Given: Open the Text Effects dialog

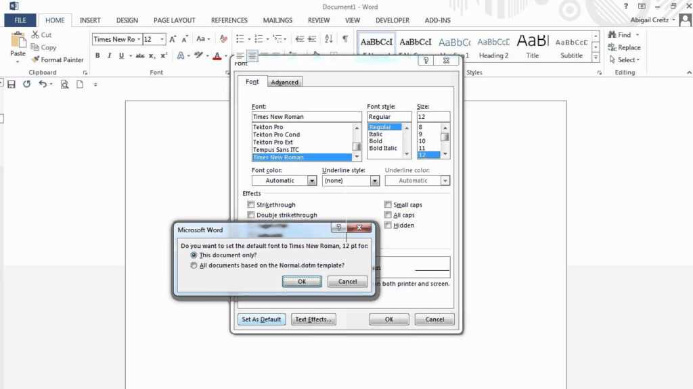Looking at the screenshot, I should [313, 319].
